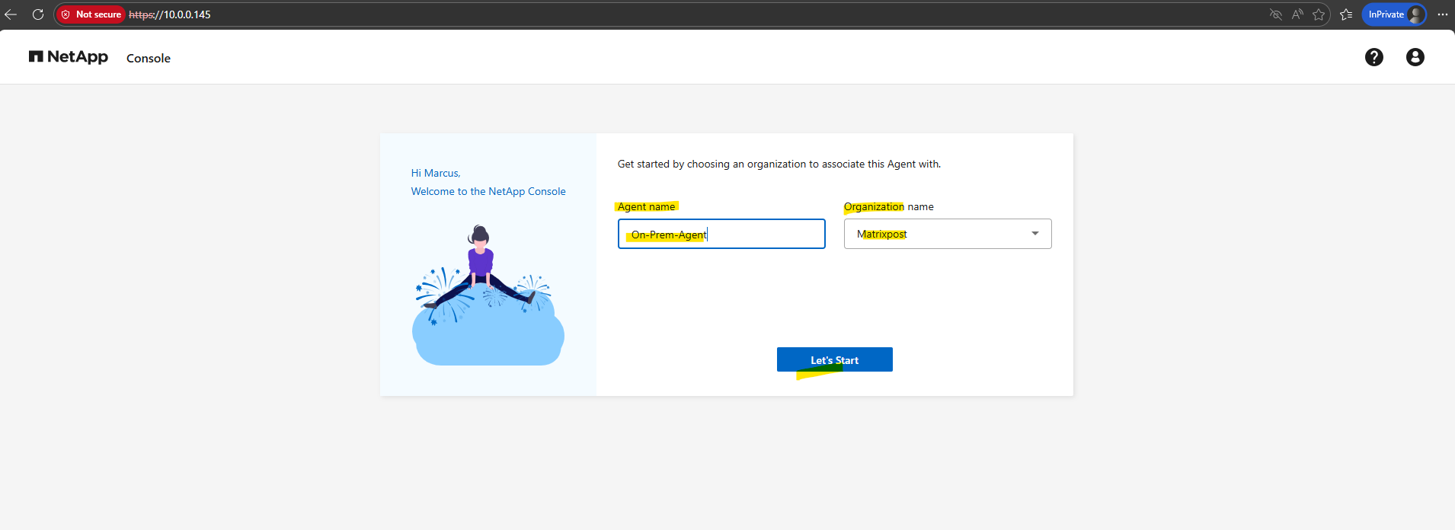Viewport: 1455px width, 530px height.
Task: Open browser settings ellipsis menu
Action: pyautogui.click(x=1443, y=14)
